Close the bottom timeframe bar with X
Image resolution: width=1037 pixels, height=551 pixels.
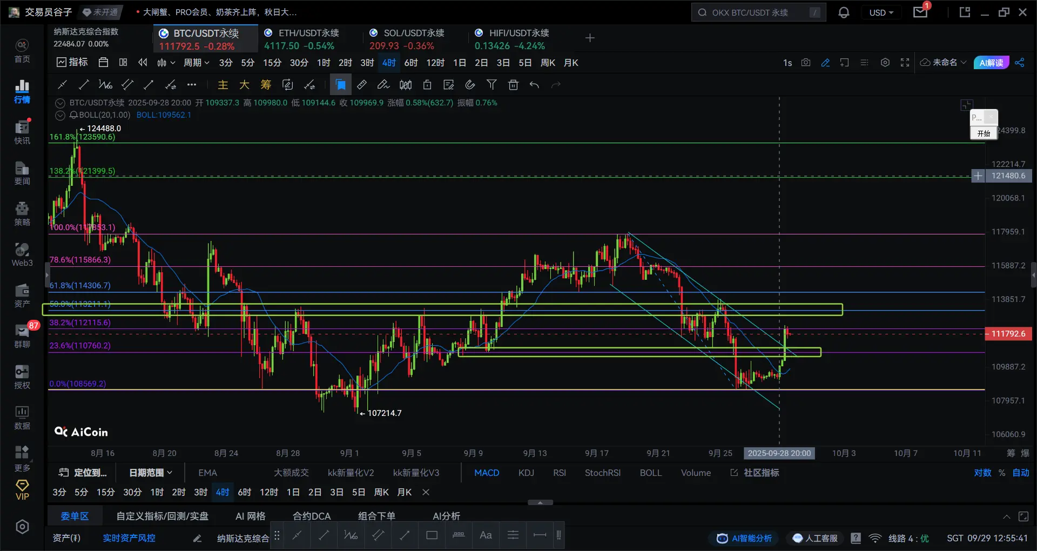(426, 492)
